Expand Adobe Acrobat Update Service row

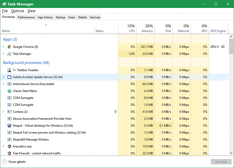point(3,77)
